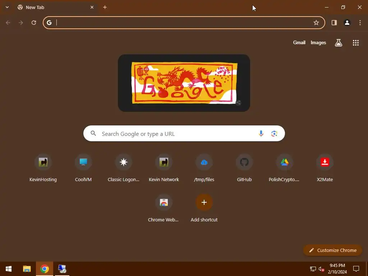
Task: Open the /tmp/files shortcut
Action: (x=204, y=168)
